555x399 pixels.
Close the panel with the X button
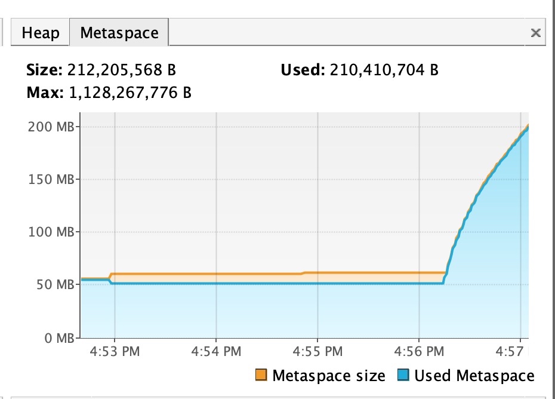536,33
